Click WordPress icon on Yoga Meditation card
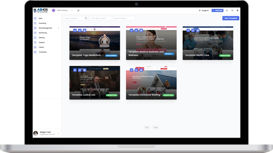The image size is (273, 153). click(x=85, y=31)
